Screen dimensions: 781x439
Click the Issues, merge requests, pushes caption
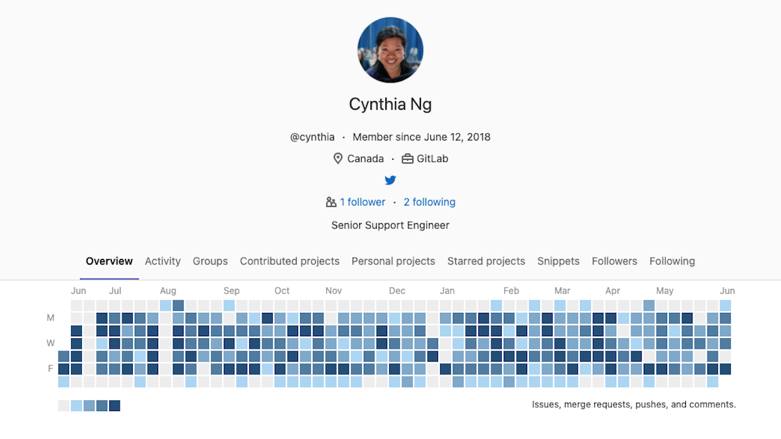634,405
